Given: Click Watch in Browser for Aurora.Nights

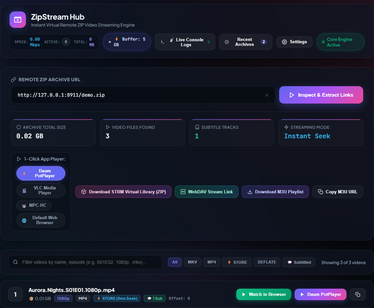Looking at the screenshot, I should click(263, 295).
